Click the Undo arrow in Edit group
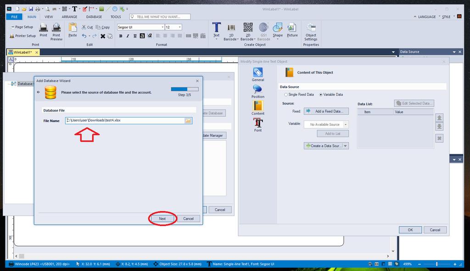Image resolution: width=470 pixels, height=271 pixels. click(x=84, y=36)
